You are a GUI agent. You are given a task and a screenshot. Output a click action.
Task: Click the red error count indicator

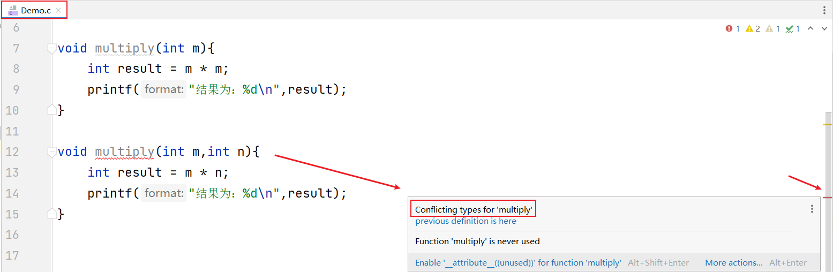click(733, 29)
